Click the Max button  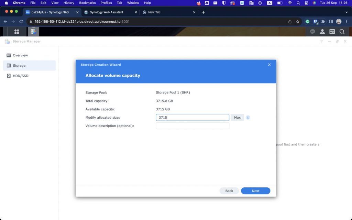pyautogui.click(x=237, y=118)
